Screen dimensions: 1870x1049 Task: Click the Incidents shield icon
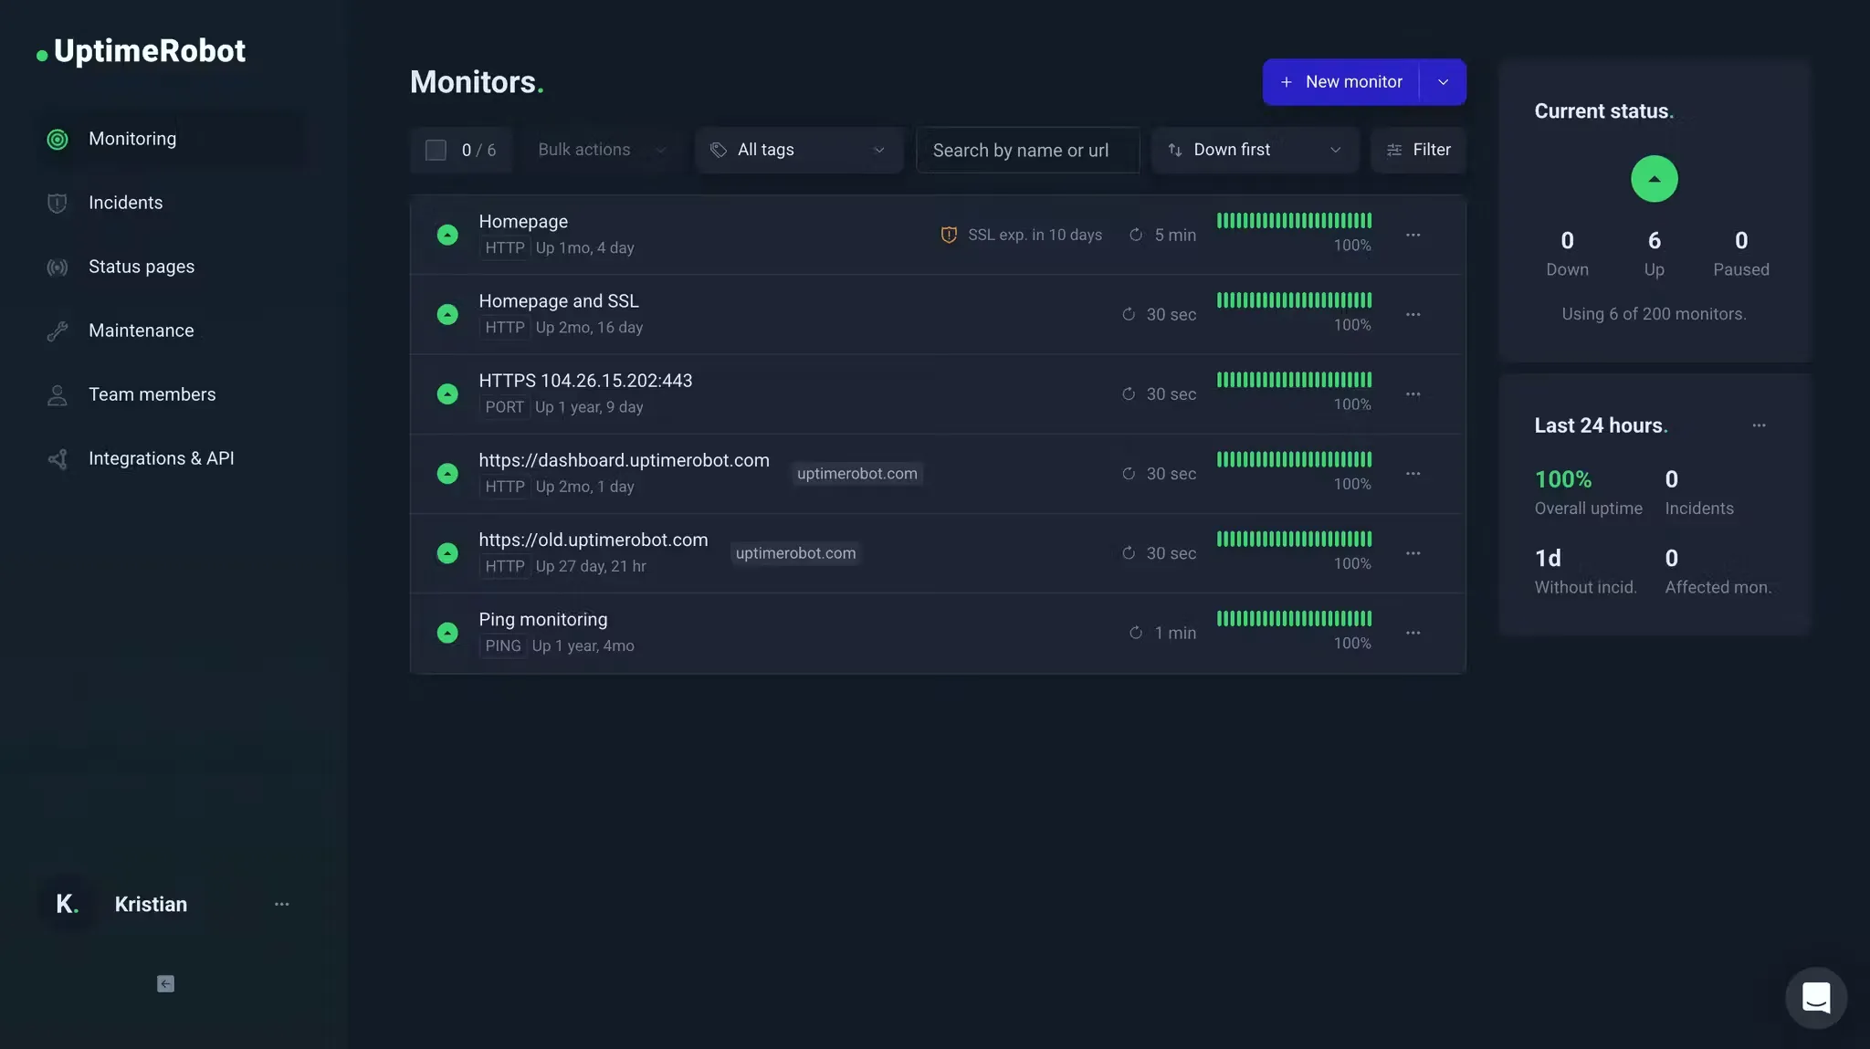58,203
